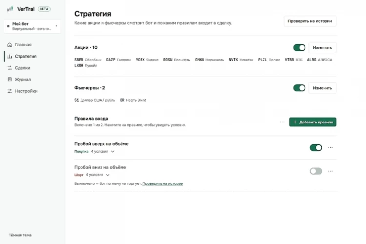Click the VerTrai candlestick logo icon
The image size is (366, 244).
click(10, 9)
